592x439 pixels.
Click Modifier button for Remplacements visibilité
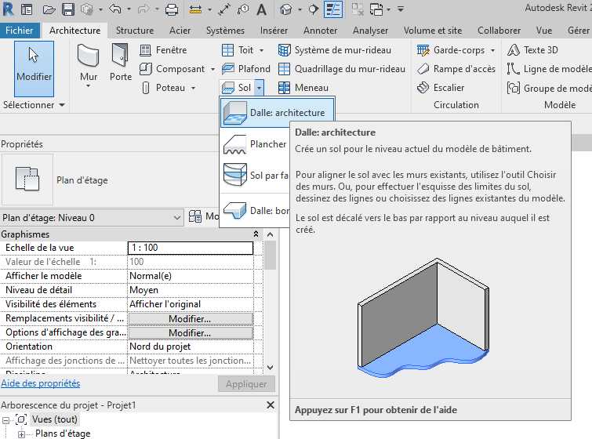click(x=191, y=319)
